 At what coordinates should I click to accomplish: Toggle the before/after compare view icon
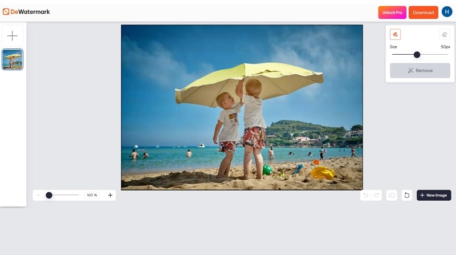392,195
